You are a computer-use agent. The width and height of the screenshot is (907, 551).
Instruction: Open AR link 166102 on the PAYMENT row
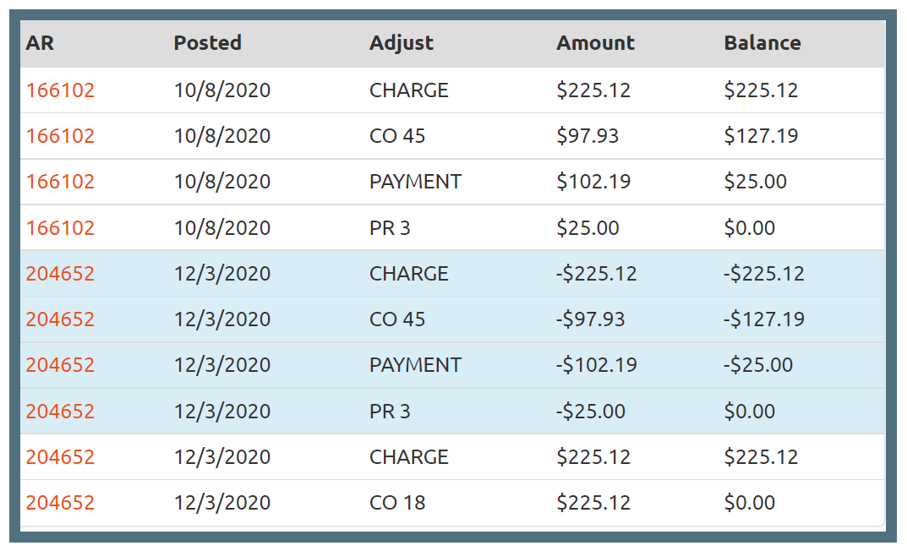[x=60, y=182]
